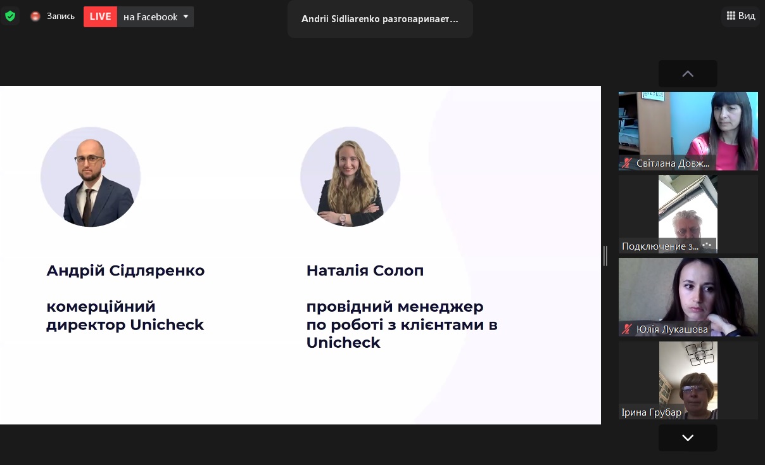Open the 'на Facebook' live stream dropdown

pyautogui.click(x=156, y=16)
